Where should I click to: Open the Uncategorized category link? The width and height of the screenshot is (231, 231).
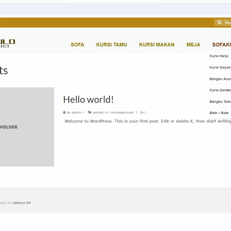(122, 112)
